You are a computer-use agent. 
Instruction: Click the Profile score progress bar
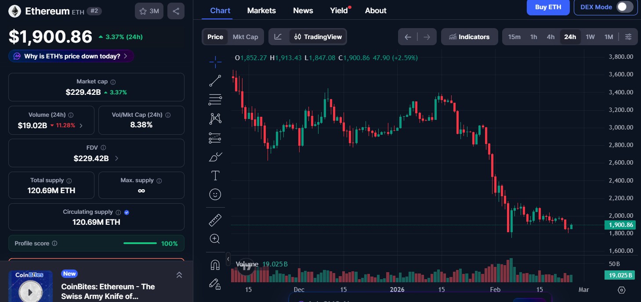140,243
